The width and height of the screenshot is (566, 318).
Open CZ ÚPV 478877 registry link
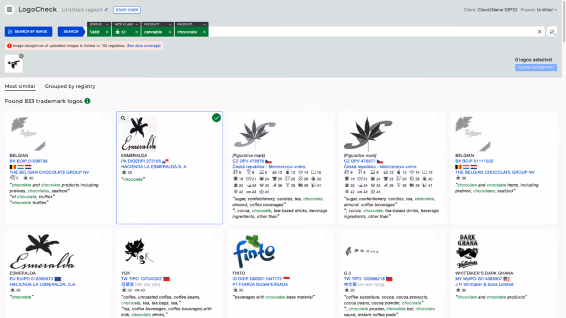(359, 161)
